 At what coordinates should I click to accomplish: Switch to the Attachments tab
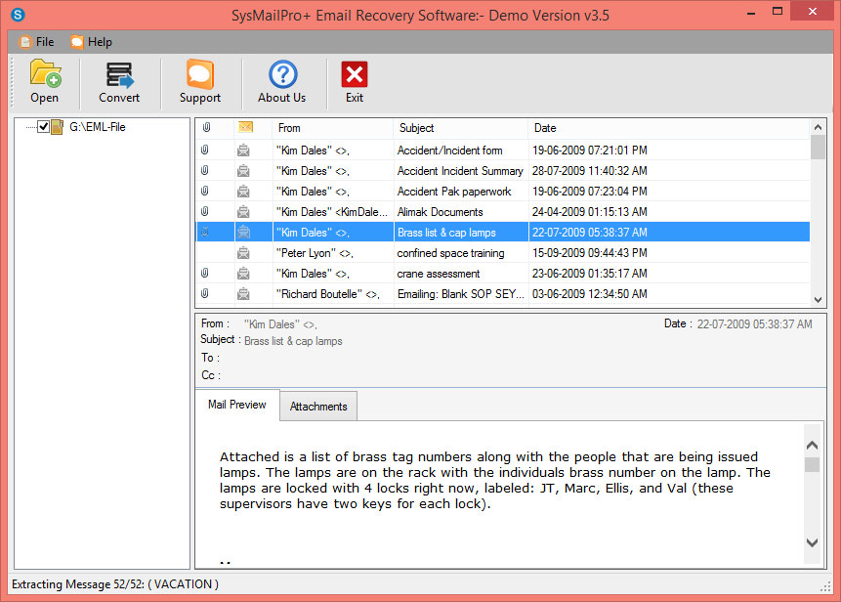(318, 407)
